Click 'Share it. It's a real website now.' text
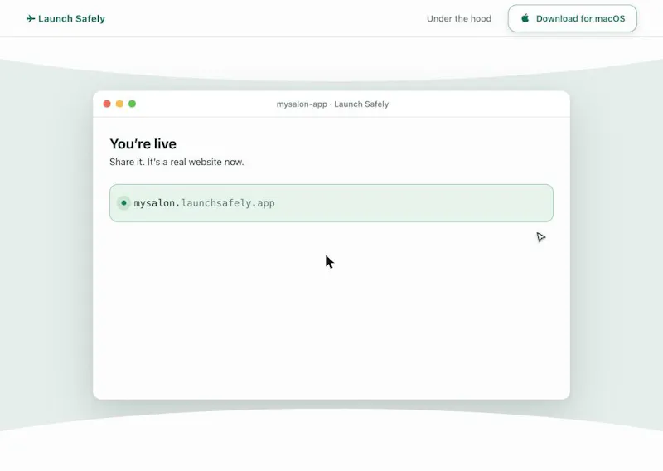The height and width of the screenshot is (471, 663). [177, 162]
